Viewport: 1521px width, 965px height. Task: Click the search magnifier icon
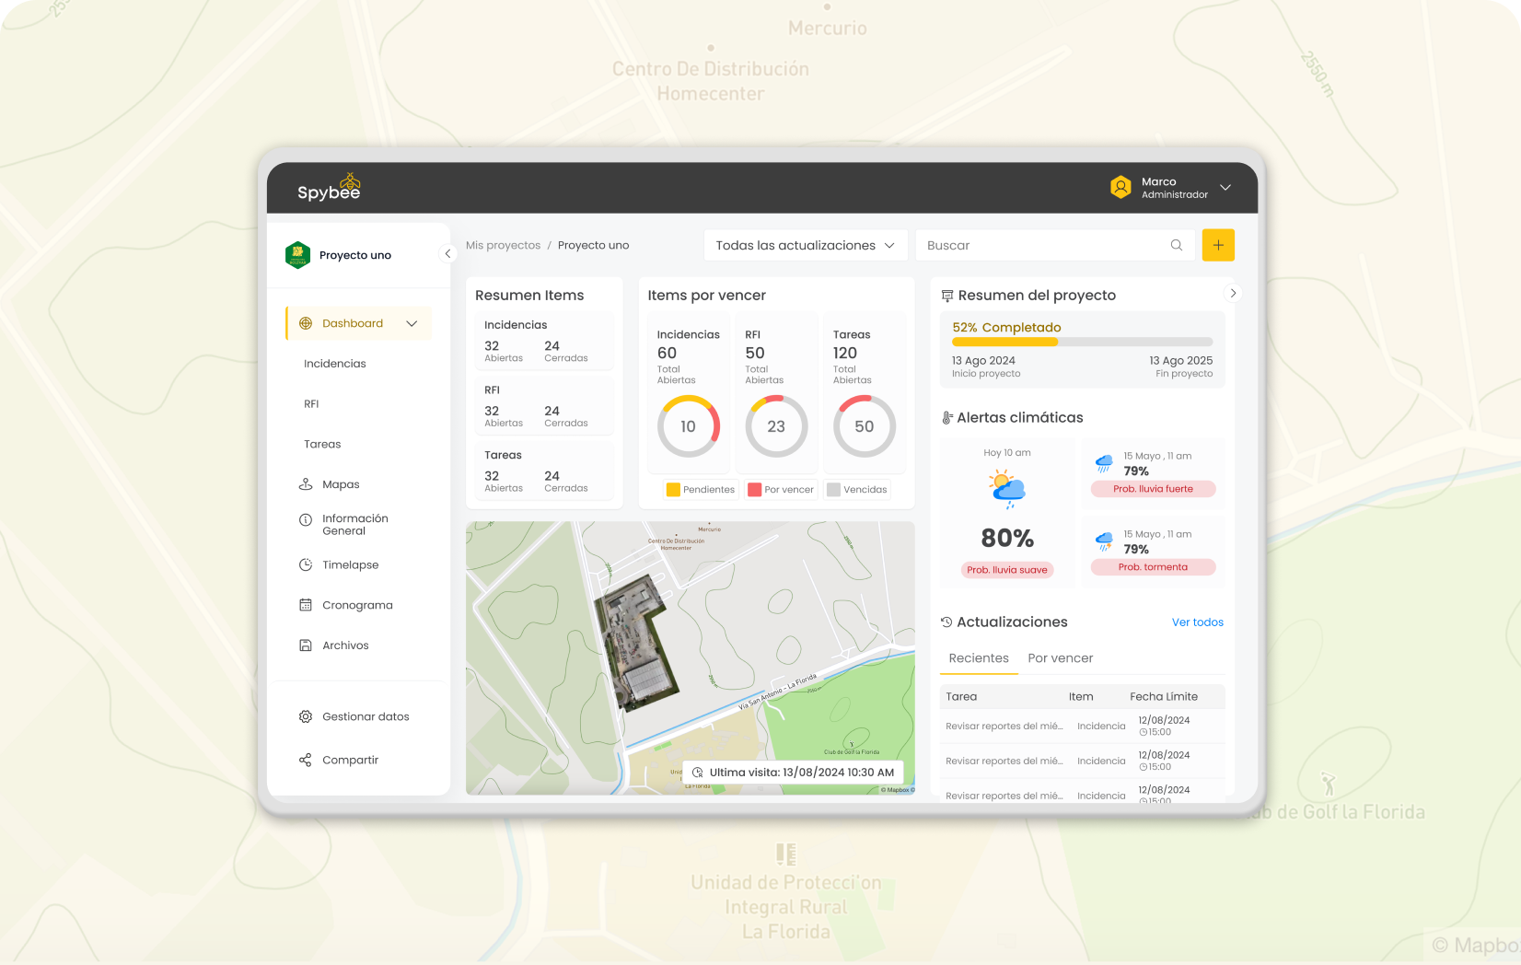(1176, 245)
